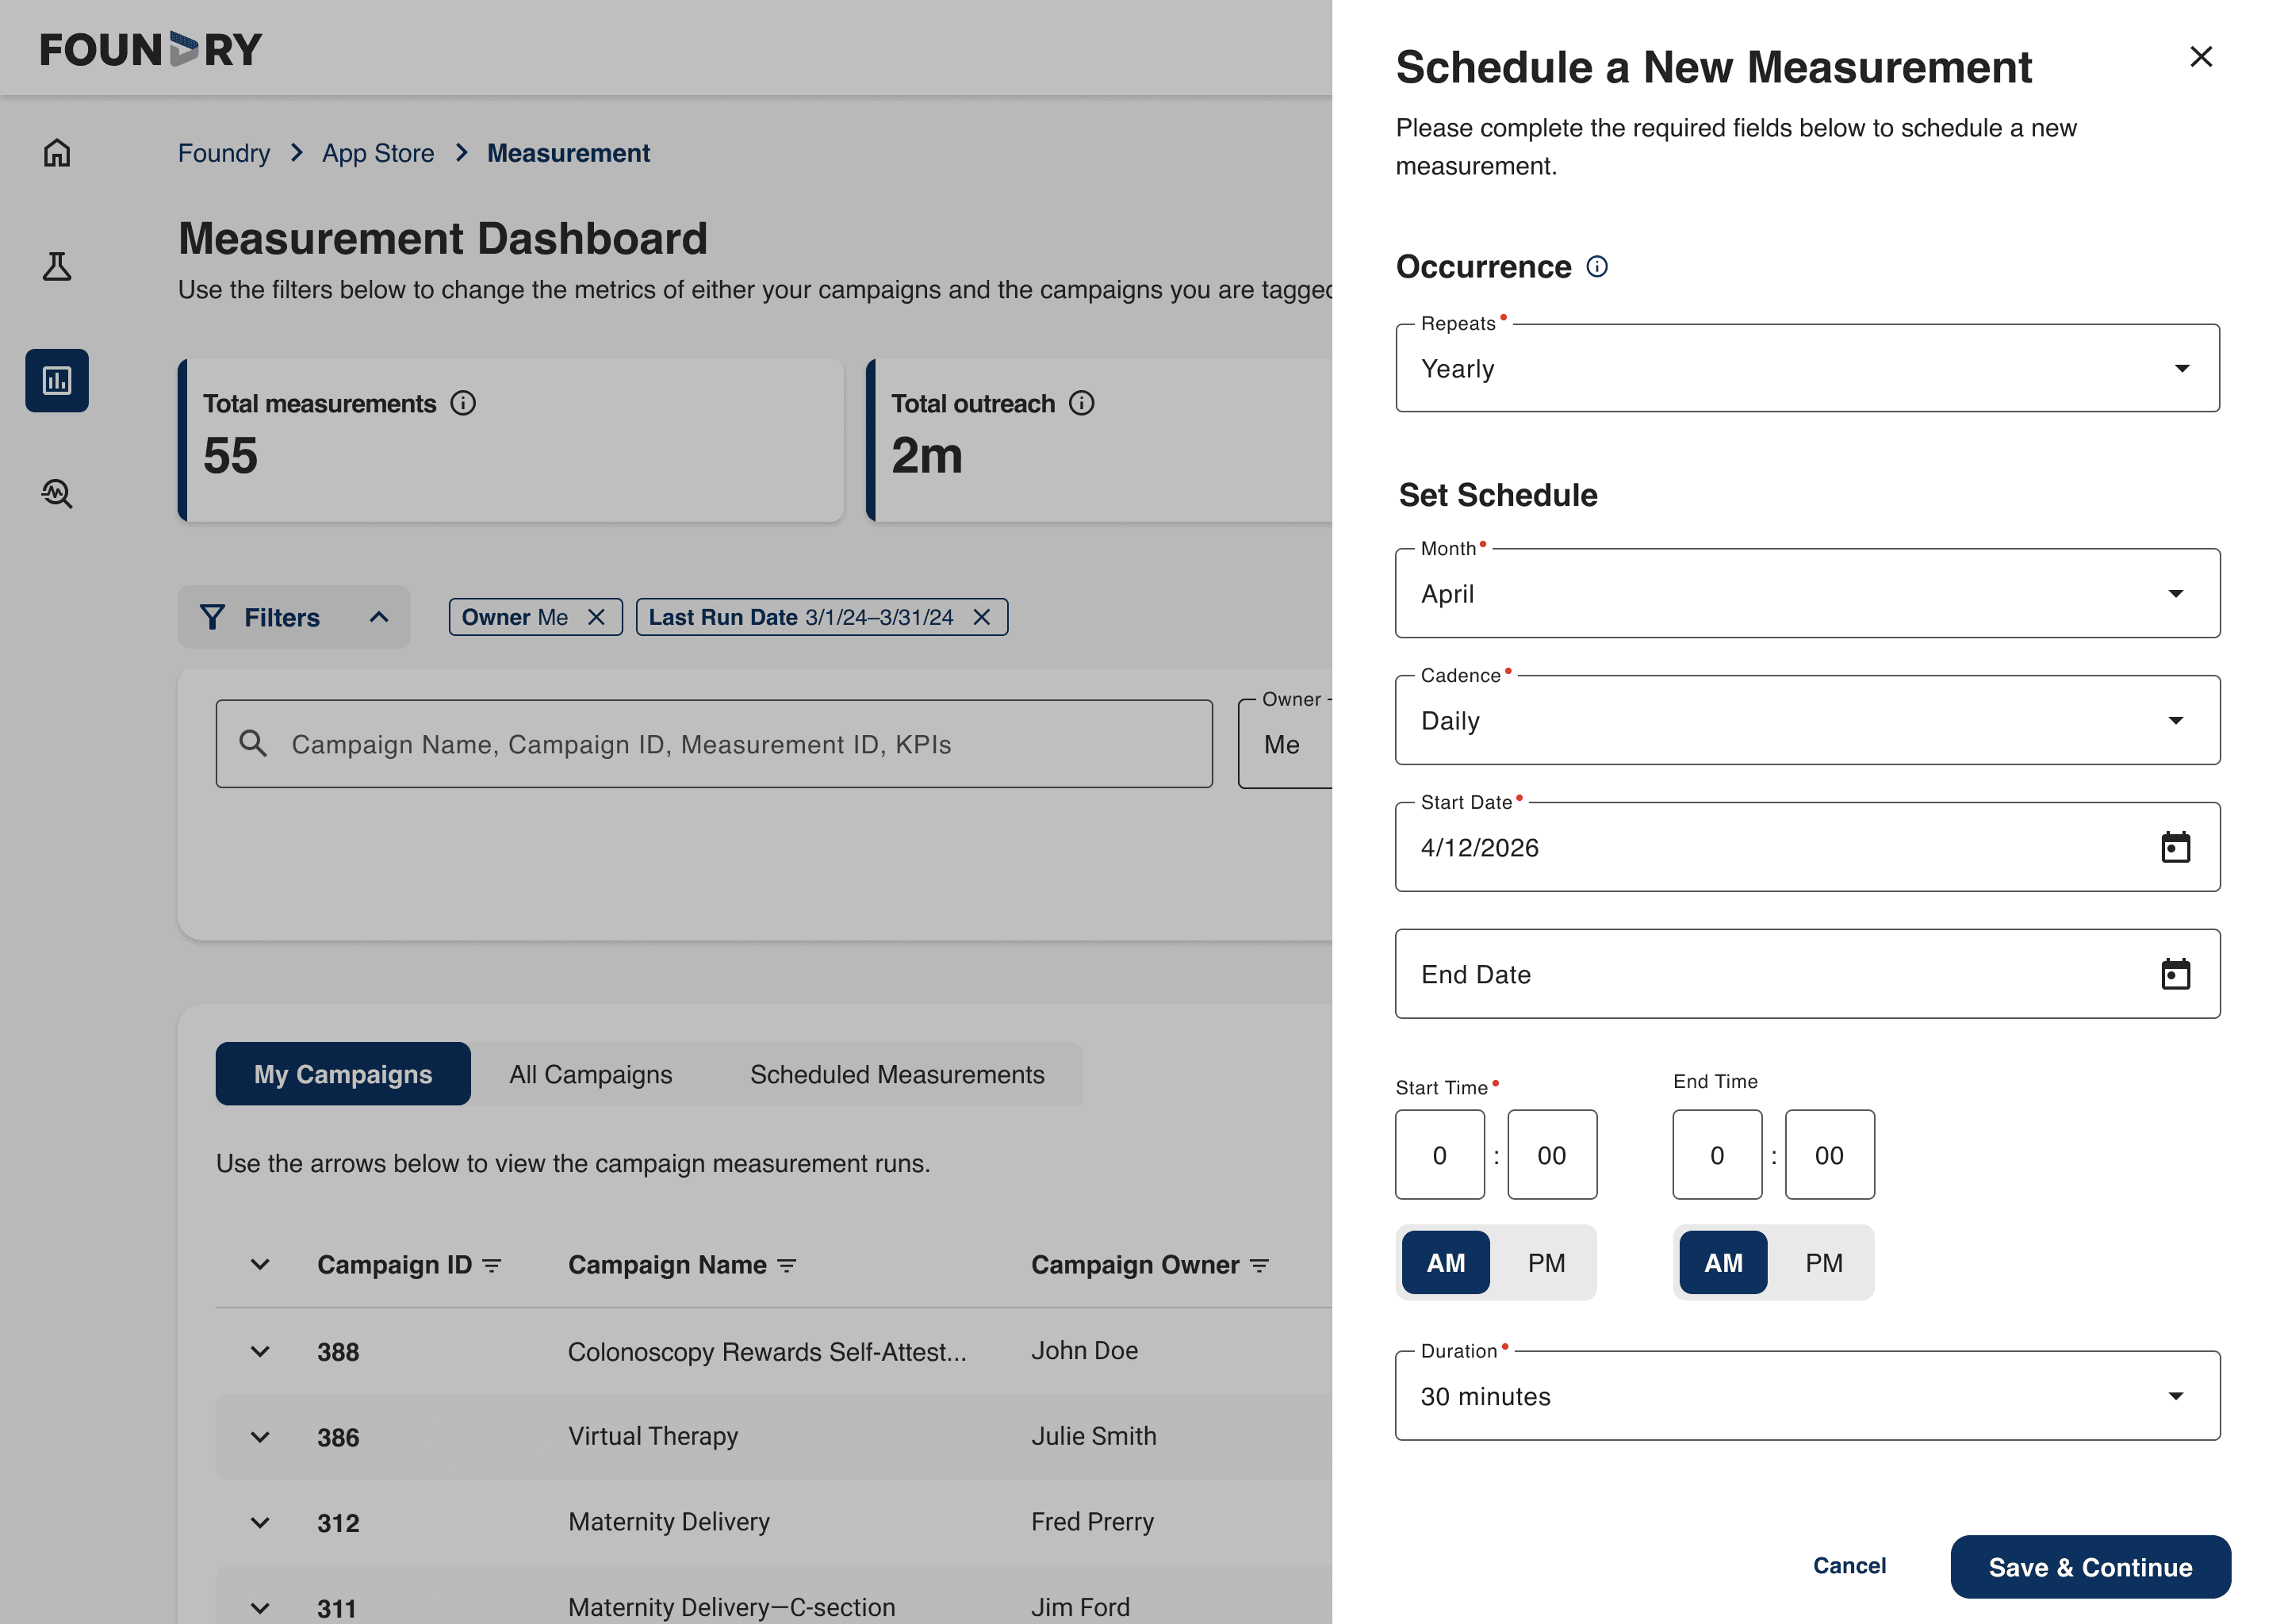Open the Cadence dropdown
This screenshot has height=1624, width=2284.
pos(1807,721)
